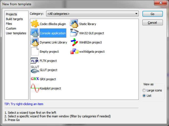This screenshot has width=169, height=126.
Task: Select the 'Win32 GUI project' label
Action: point(92,33)
